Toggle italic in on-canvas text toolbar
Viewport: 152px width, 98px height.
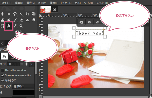point(97,22)
